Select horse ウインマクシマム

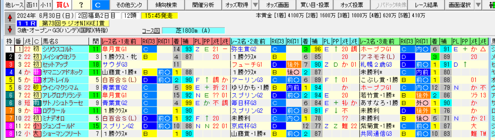click(x=65, y=88)
